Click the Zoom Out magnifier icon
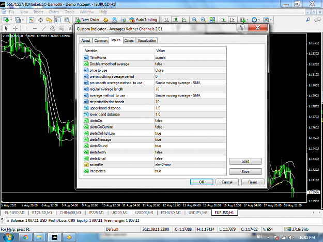This screenshot has height=242, width=323. coord(203,20)
